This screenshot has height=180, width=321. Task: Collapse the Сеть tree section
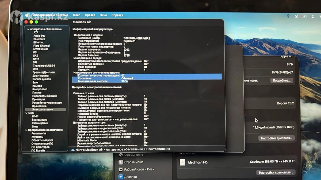pyautogui.click(x=26, y=113)
